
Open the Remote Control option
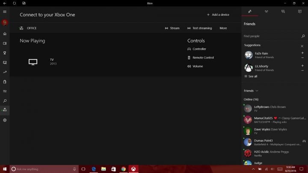click(201, 58)
